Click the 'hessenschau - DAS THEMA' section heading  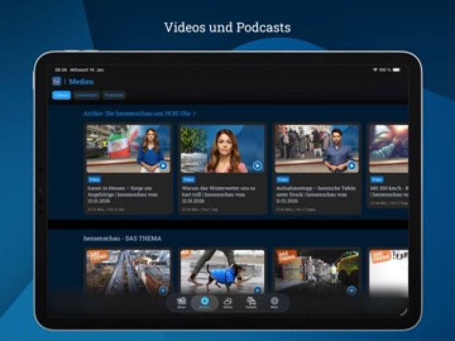122,238
